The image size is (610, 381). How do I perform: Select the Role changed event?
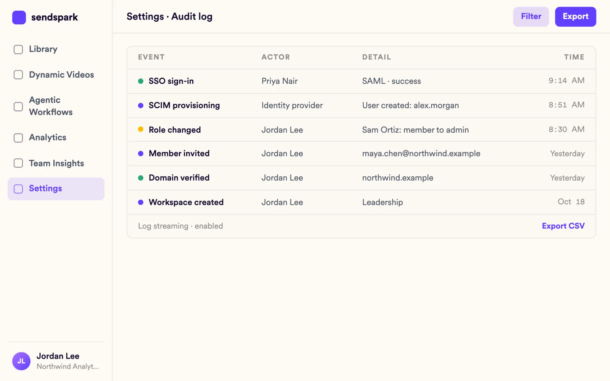click(175, 130)
